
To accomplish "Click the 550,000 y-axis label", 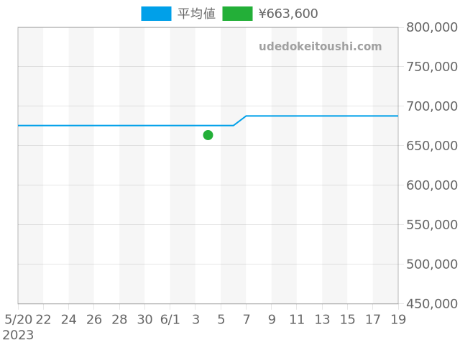I will coord(432,225).
